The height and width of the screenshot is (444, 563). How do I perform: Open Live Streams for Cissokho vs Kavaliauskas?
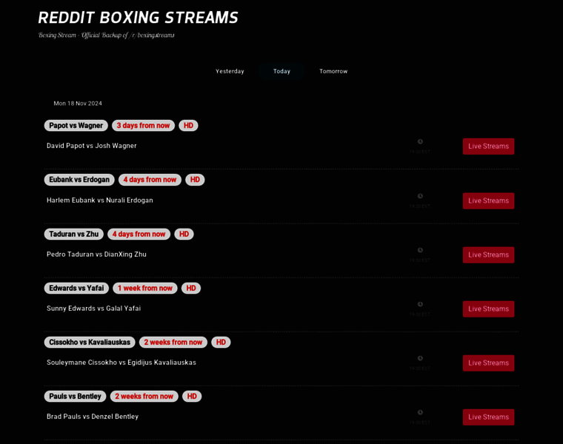coord(488,363)
